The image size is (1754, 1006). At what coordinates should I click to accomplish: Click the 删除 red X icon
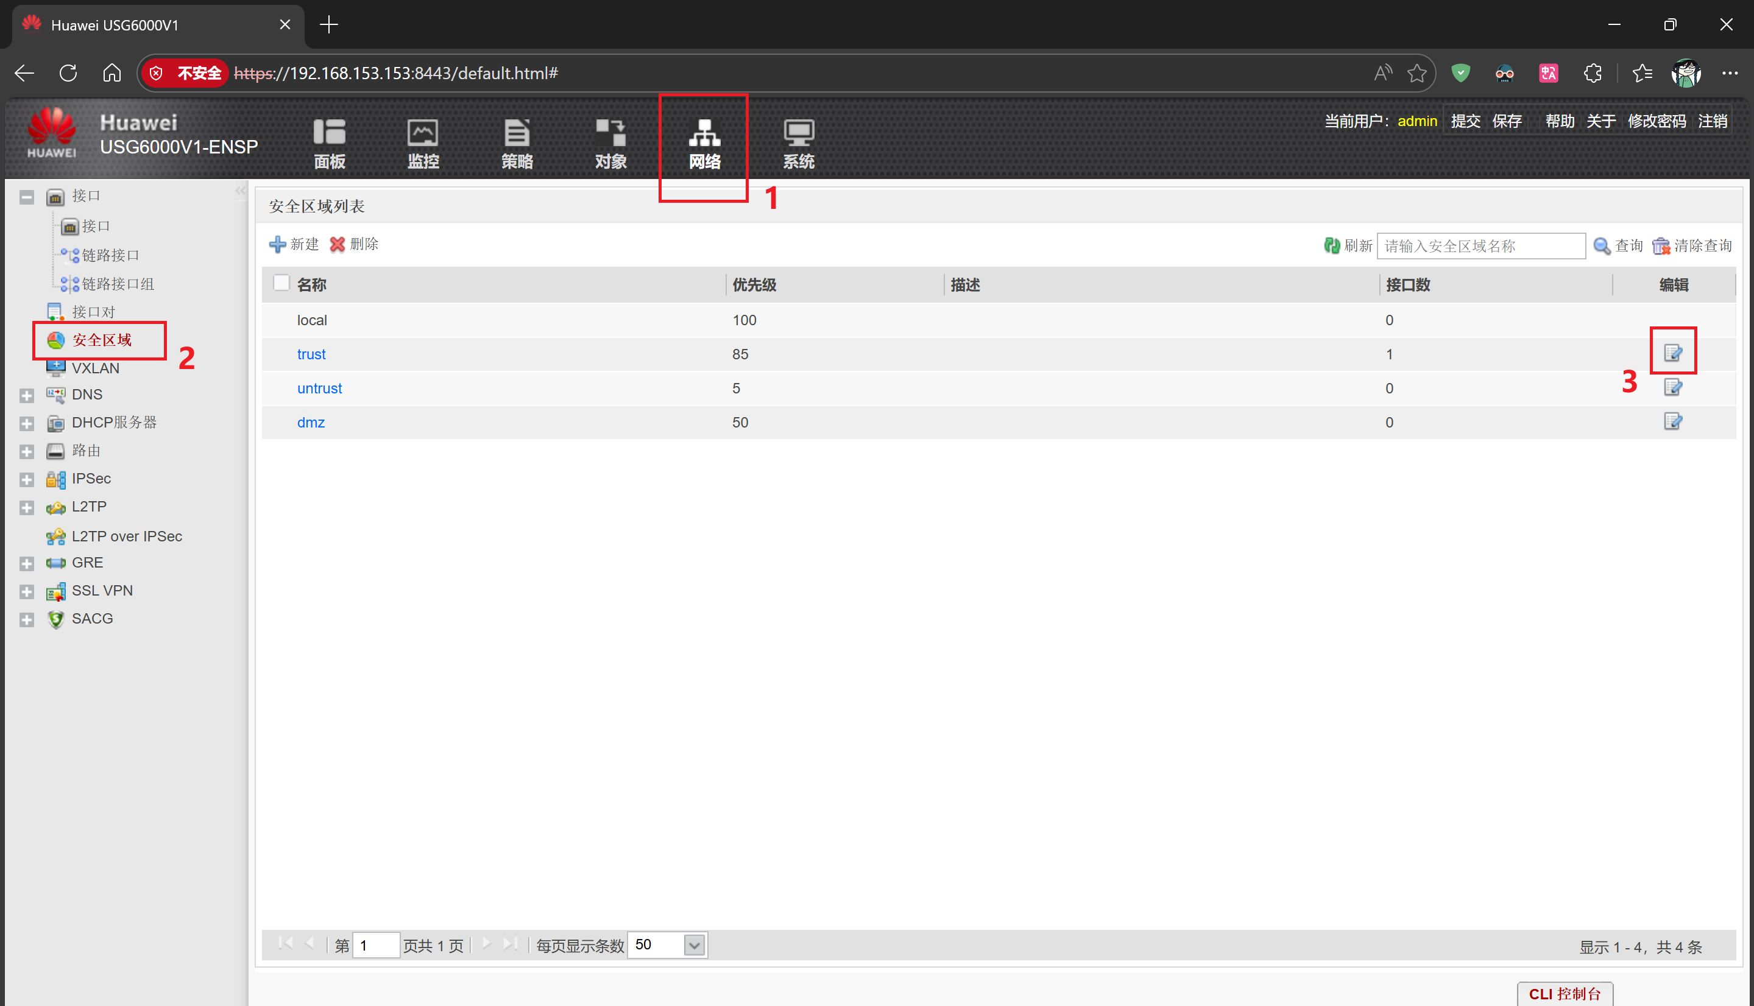[338, 245]
